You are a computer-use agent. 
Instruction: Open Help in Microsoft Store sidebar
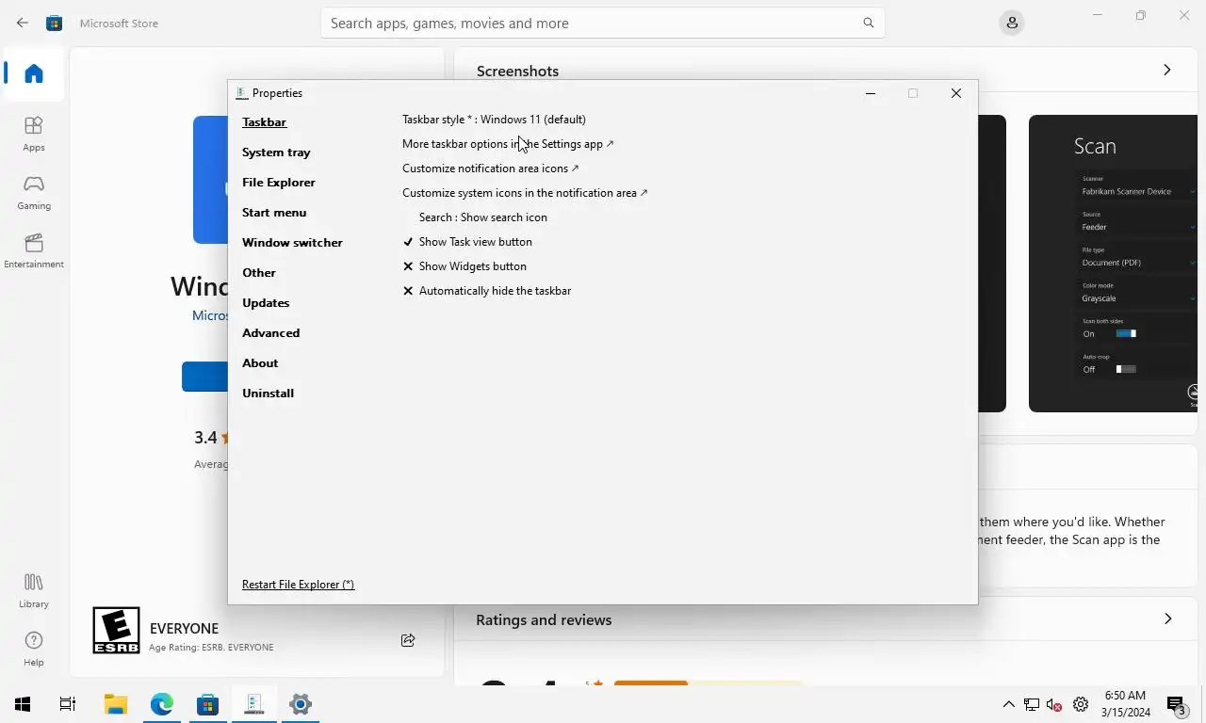[x=34, y=649]
